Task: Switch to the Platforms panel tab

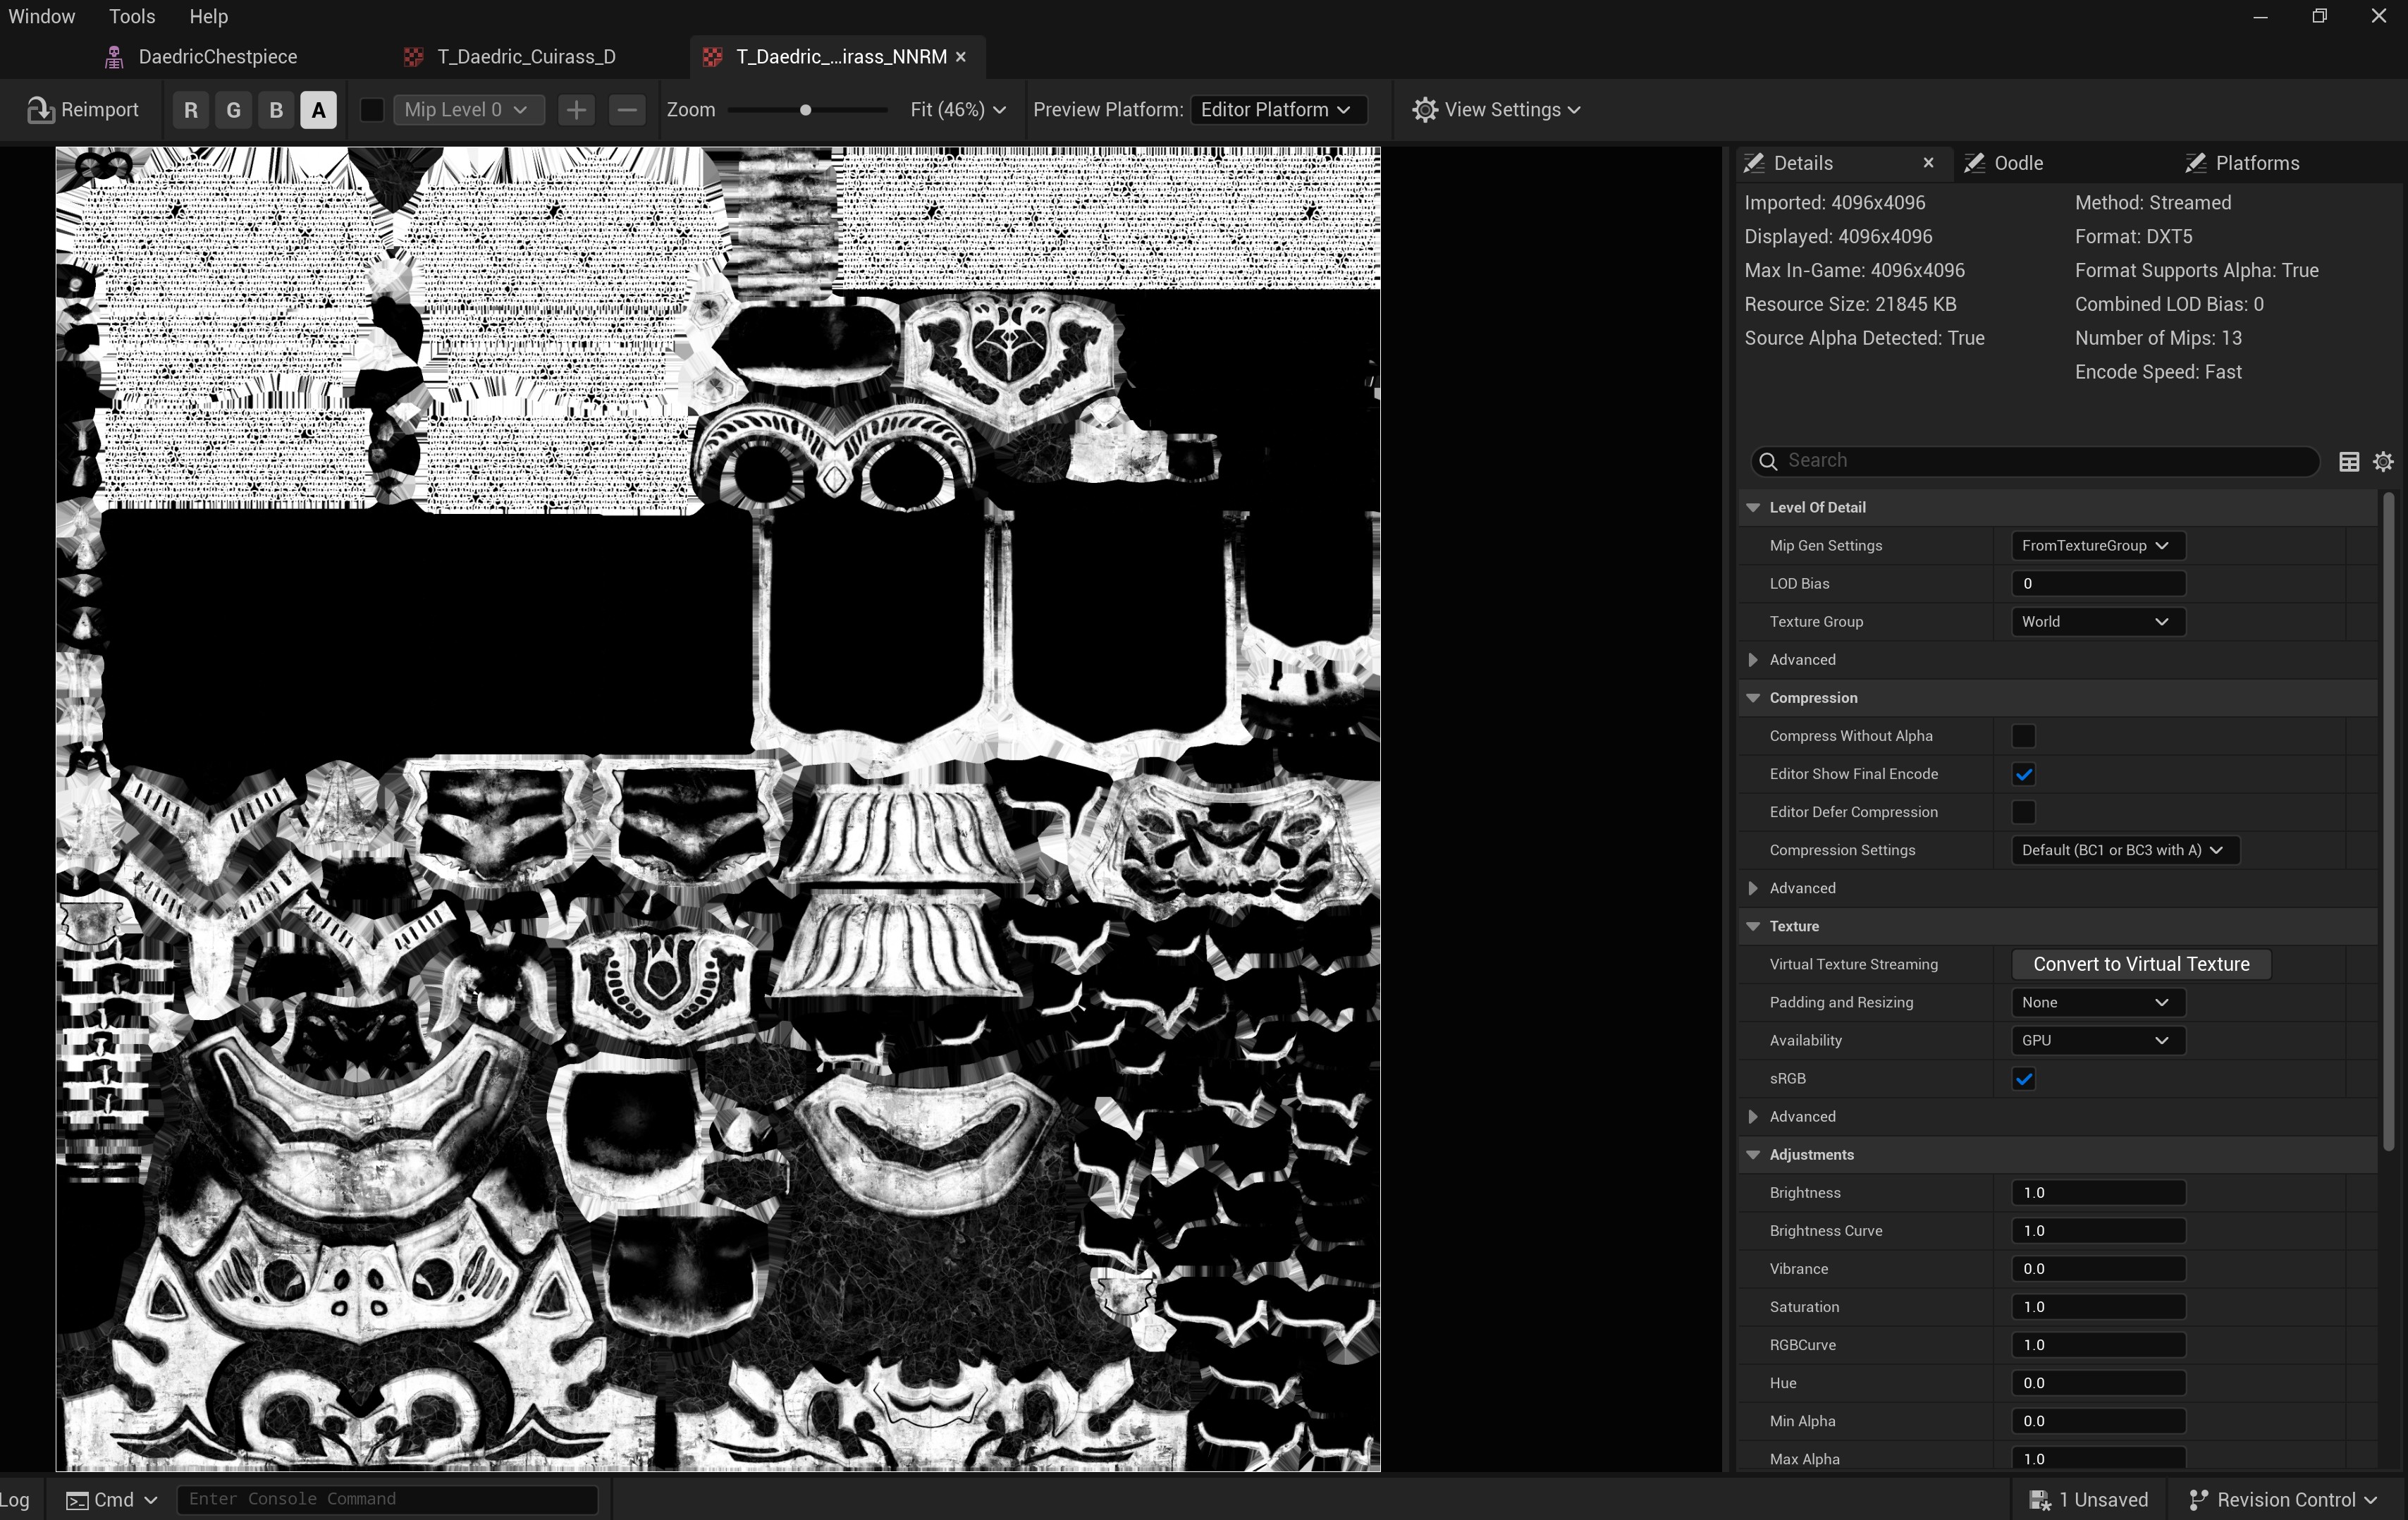Action: pos(2257,164)
